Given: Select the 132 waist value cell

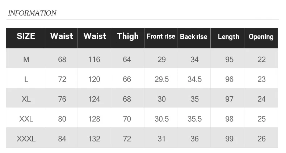Looking at the screenshot, I should [x=94, y=139].
